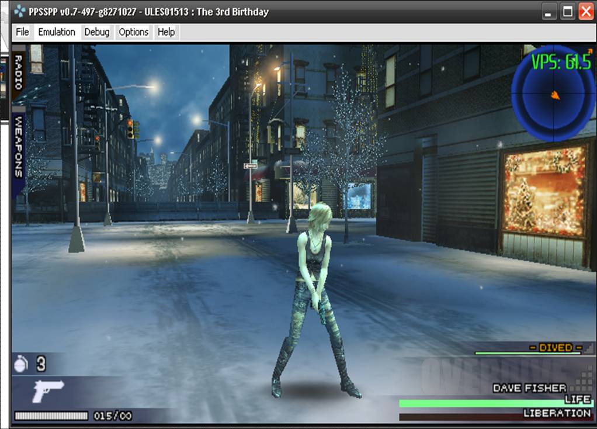Click the pistol weapon icon

pos(48,390)
